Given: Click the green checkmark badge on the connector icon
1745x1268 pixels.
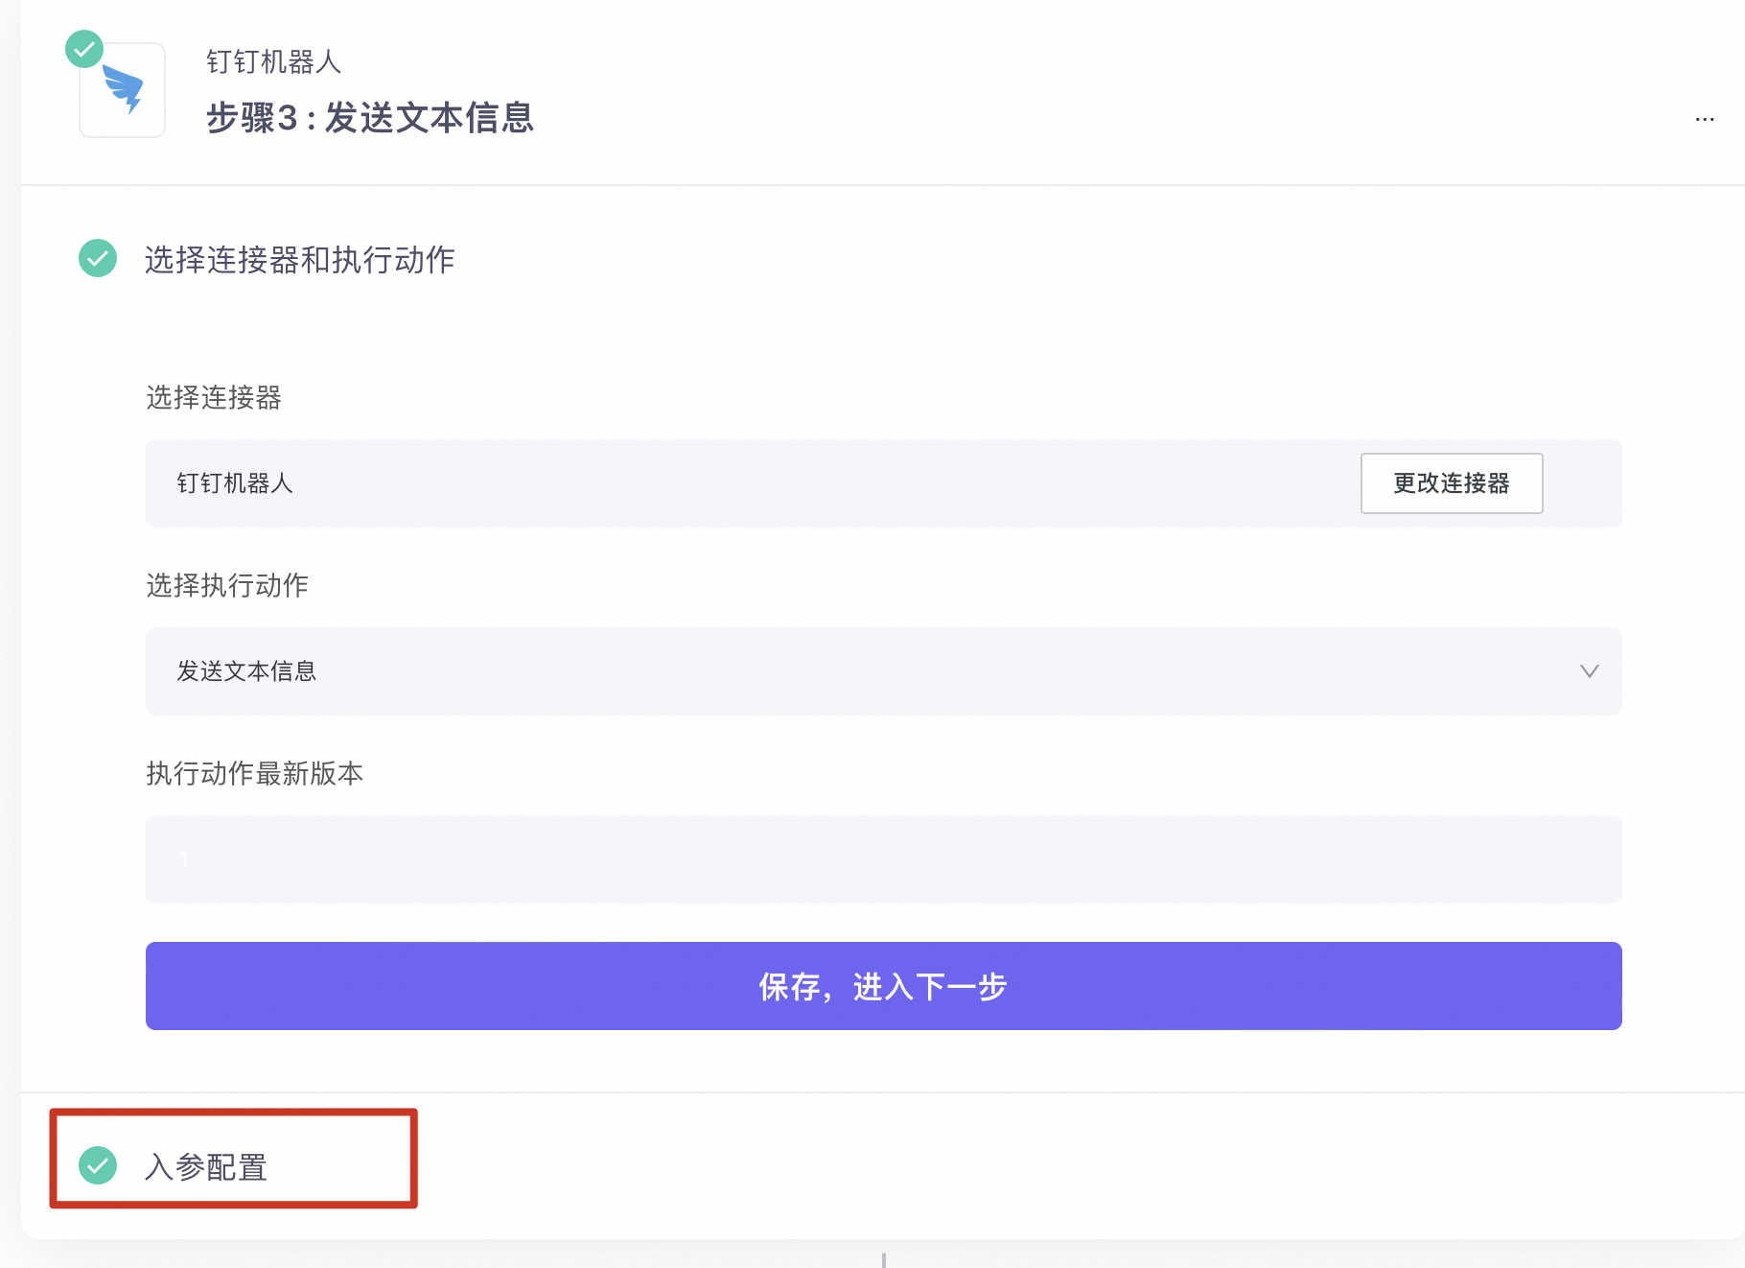Looking at the screenshot, I should click(x=84, y=49).
